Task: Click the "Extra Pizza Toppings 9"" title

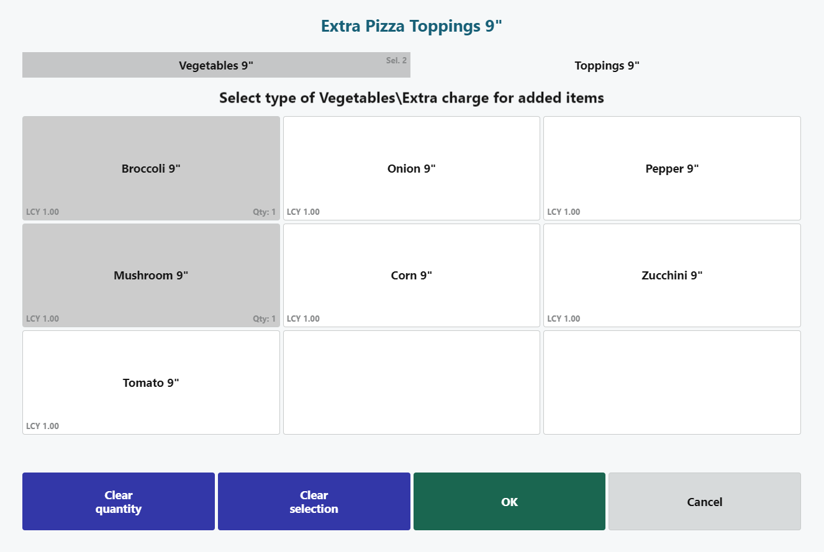Action: click(x=411, y=26)
